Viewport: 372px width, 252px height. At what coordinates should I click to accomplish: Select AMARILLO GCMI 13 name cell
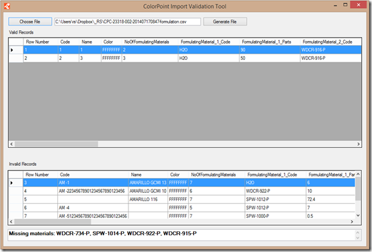click(x=148, y=183)
